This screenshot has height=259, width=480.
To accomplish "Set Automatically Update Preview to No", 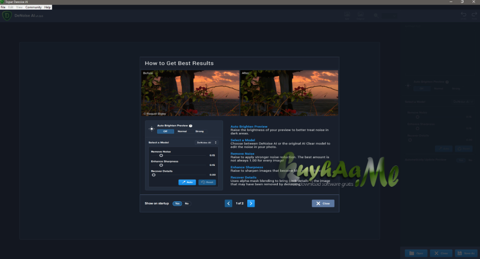I will (x=470, y=160).
